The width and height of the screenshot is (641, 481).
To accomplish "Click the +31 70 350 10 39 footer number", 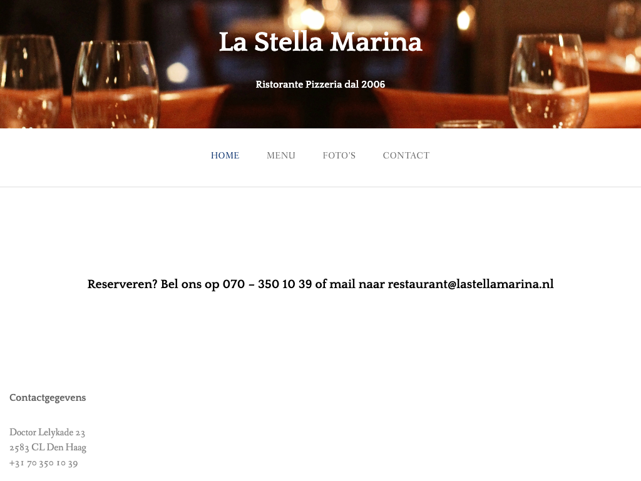I will point(44,463).
